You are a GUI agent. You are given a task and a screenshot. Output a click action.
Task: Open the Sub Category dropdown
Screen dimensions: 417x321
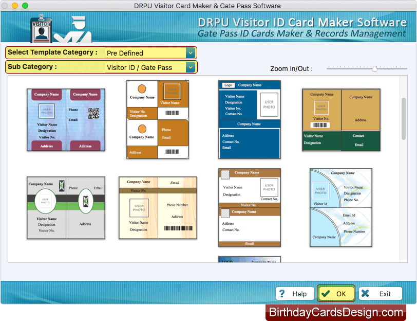tap(150, 67)
